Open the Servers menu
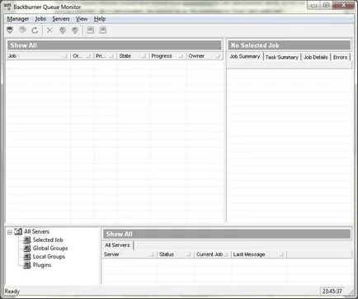The height and width of the screenshot is (299, 358). (x=61, y=19)
